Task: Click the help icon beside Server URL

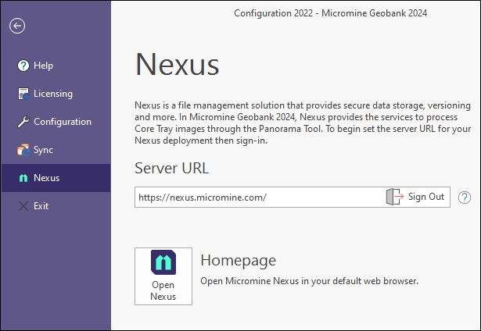Action: (465, 198)
